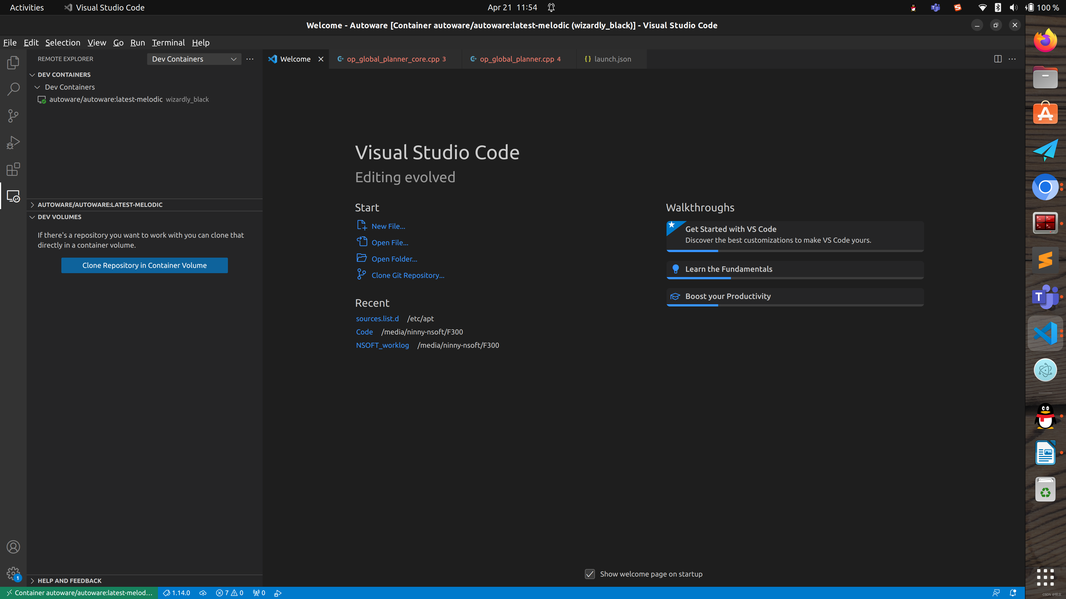Select autoware/autoware:latest-melodic wizardly_black container row
This screenshot has height=599, width=1066.
tap(144, 100)
